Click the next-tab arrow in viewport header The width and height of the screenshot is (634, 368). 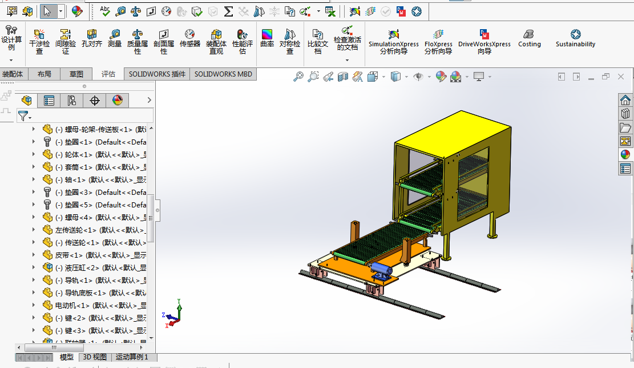576,77
